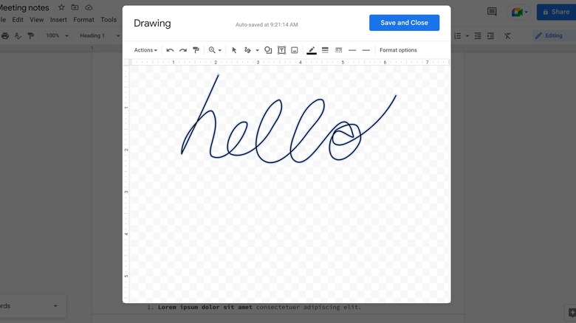Open line dash options

[339, 50]
